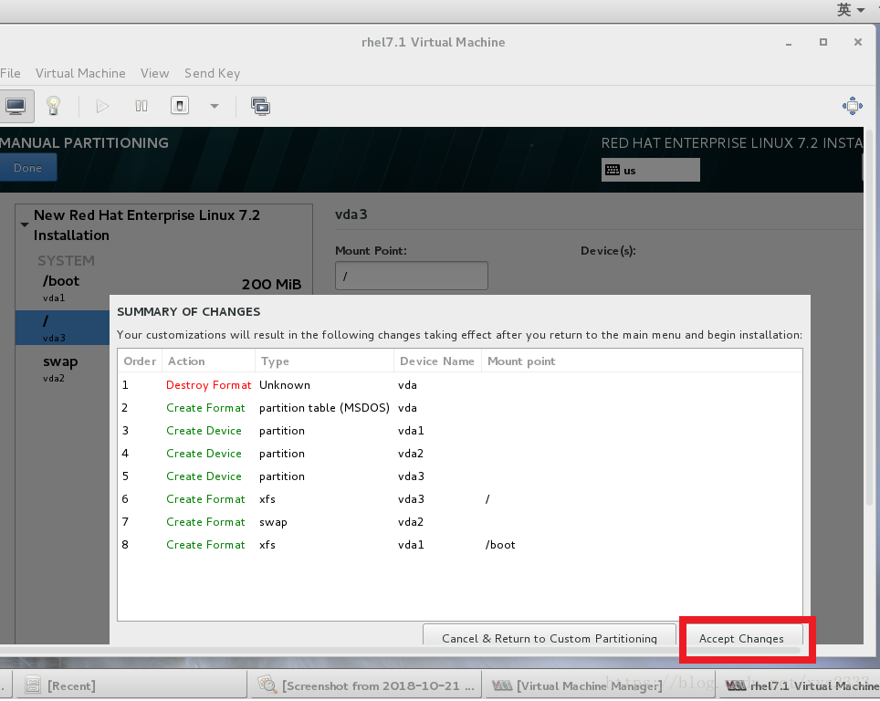The width and height of the screenshot is (880, 701).
Task: Open the View menu
Action: click(x=154, y=74)
